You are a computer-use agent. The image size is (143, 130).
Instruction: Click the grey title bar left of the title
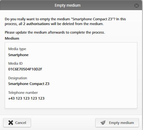click(x=27, y=5)
